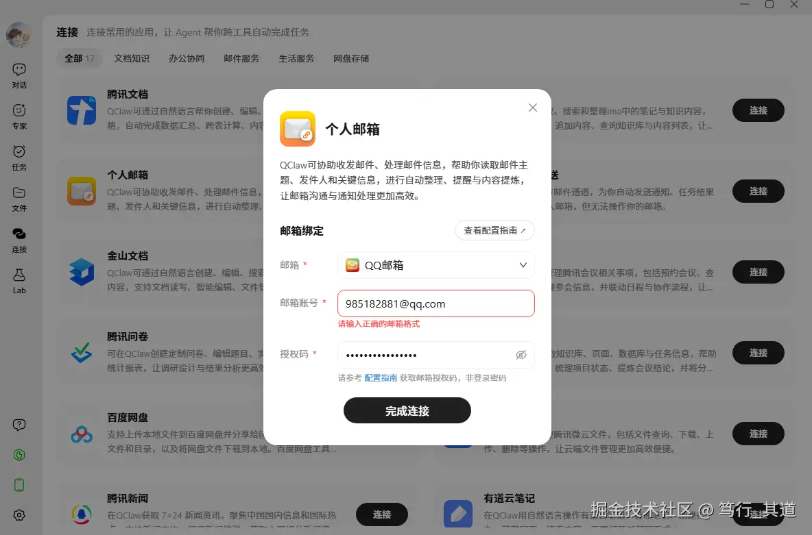Image resolution: width=812 pixels, height=535 pixels.
Task: Click the 金山文档 app icon
Action: coord(82,272)
